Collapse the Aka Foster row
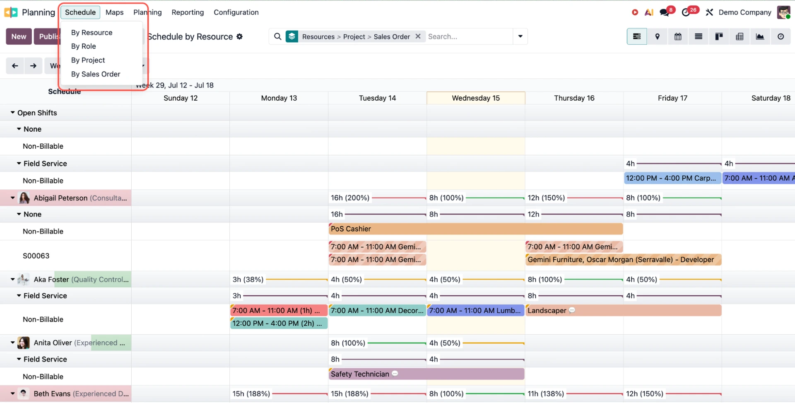 12,280
